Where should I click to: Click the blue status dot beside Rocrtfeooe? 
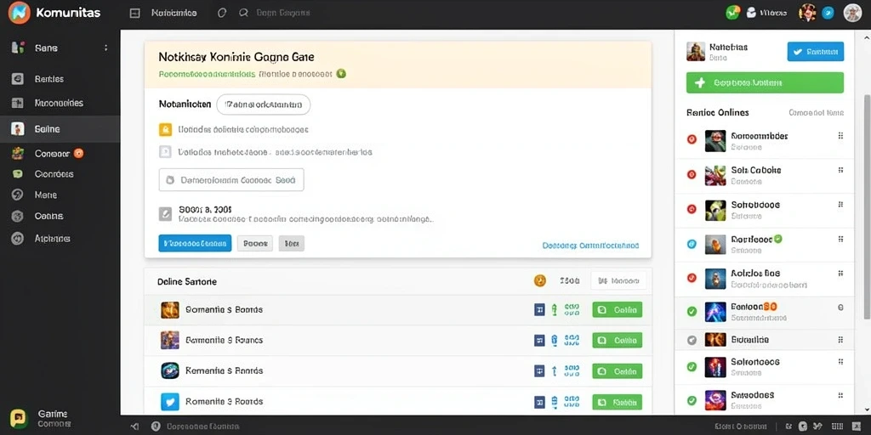[692, 244]
